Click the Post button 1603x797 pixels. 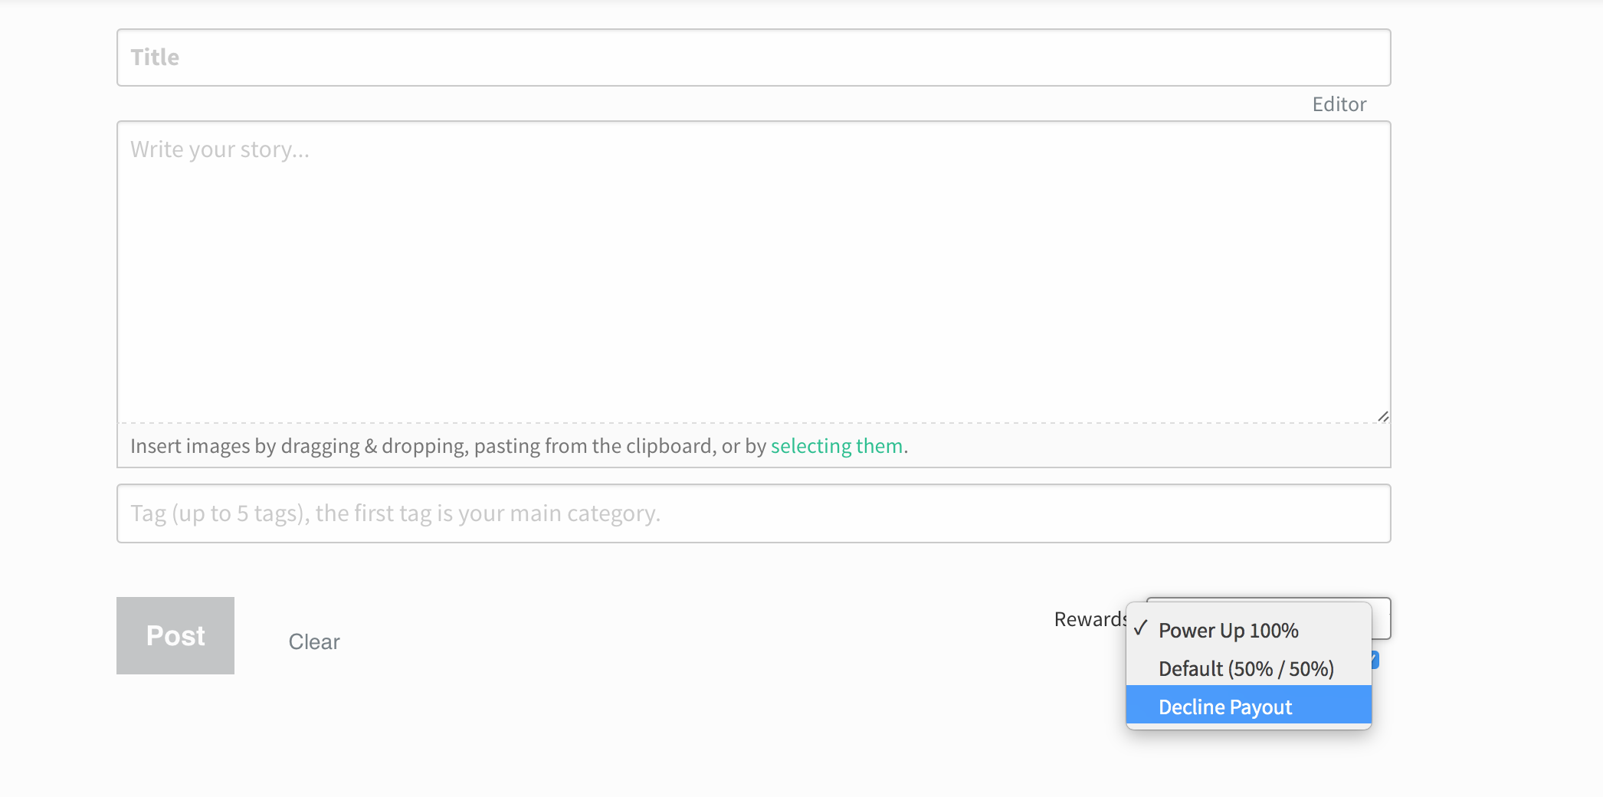pos(175,635)
